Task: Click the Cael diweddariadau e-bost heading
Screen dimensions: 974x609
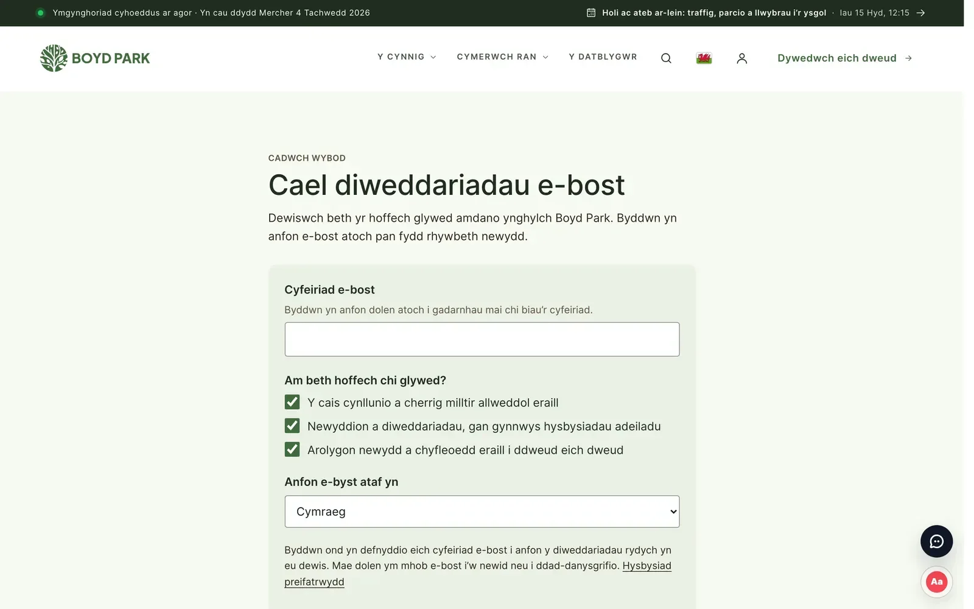Action: pyautogui.click(x=446, y=185)
